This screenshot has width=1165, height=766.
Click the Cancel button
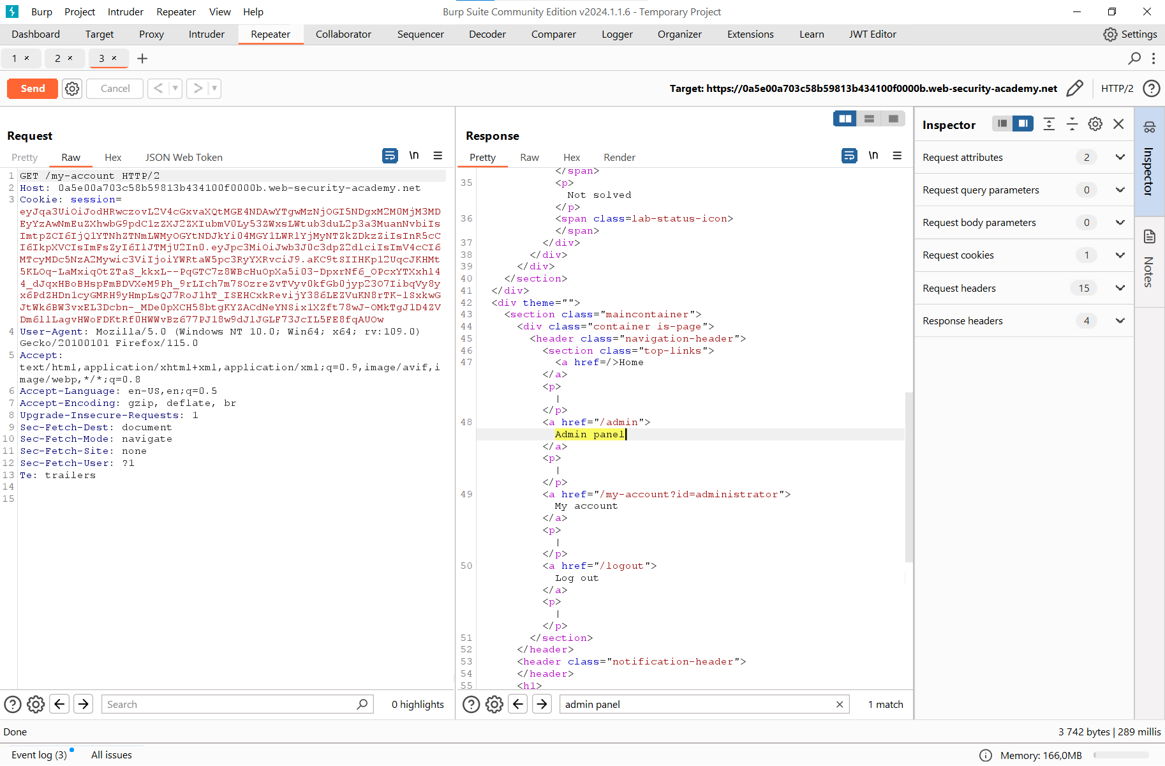pyautogui.click(x=115, y=88)
